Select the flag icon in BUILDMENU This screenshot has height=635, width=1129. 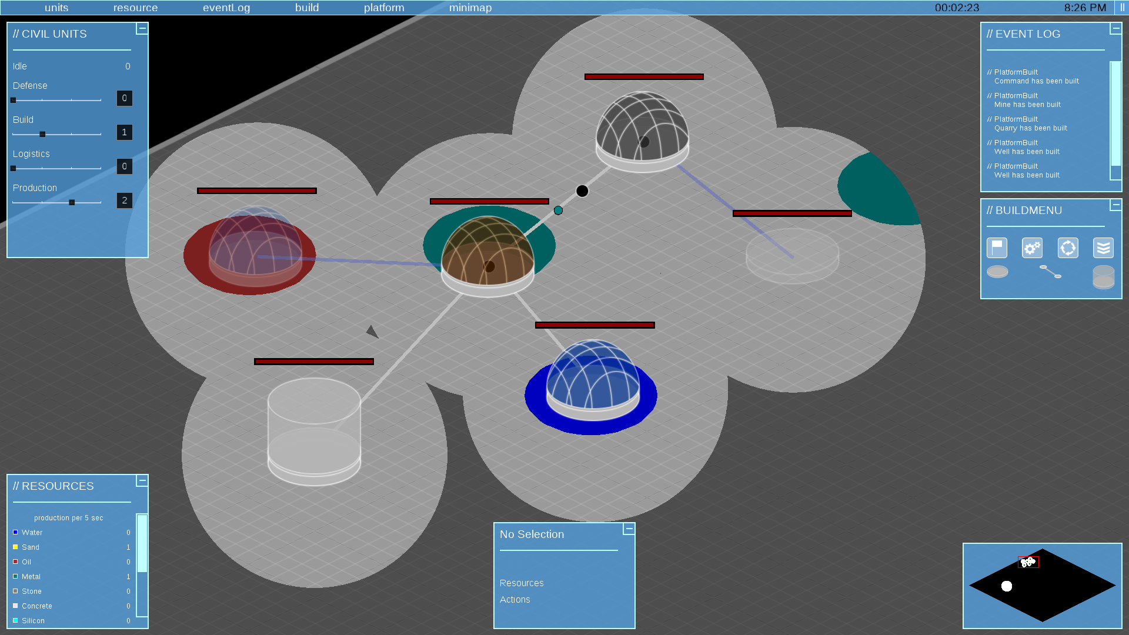click(x=997, y=248)
